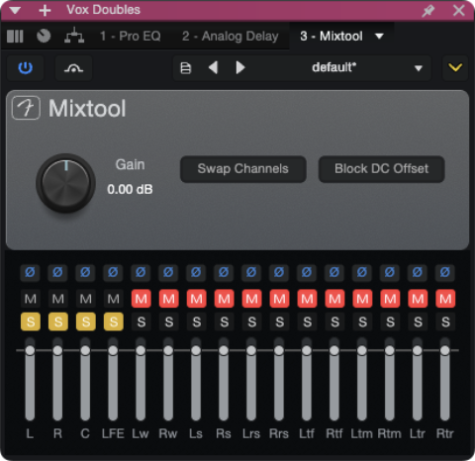
Task: Unmute the Ltm channel
Action: pos(362,299)
